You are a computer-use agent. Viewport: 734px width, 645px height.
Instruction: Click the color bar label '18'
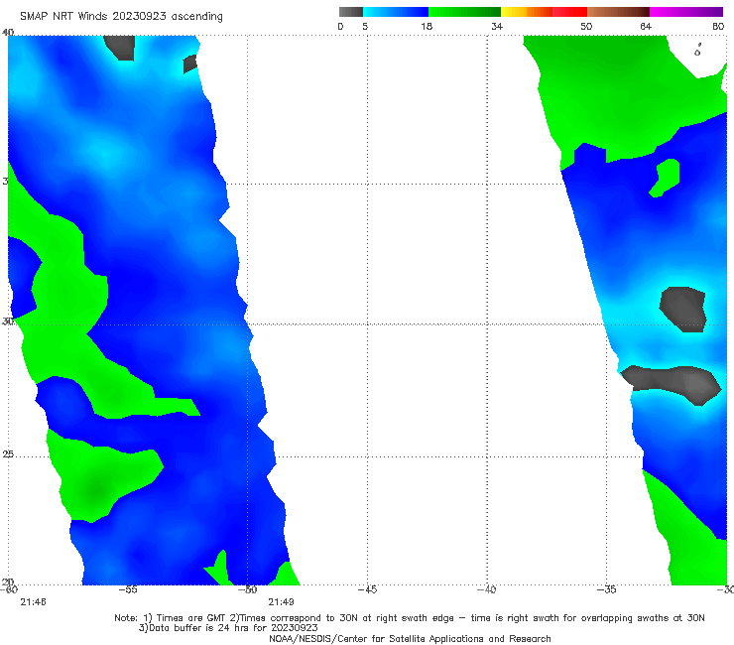tap(427, 26)
